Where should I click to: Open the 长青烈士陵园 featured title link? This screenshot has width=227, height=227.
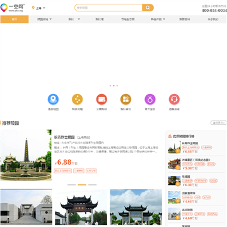click(64, 137)
